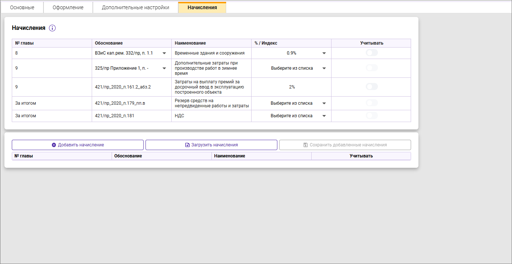This screenshot has width=512, height=264.
Task: Select the Начисления tab
Action: point(202,7)
